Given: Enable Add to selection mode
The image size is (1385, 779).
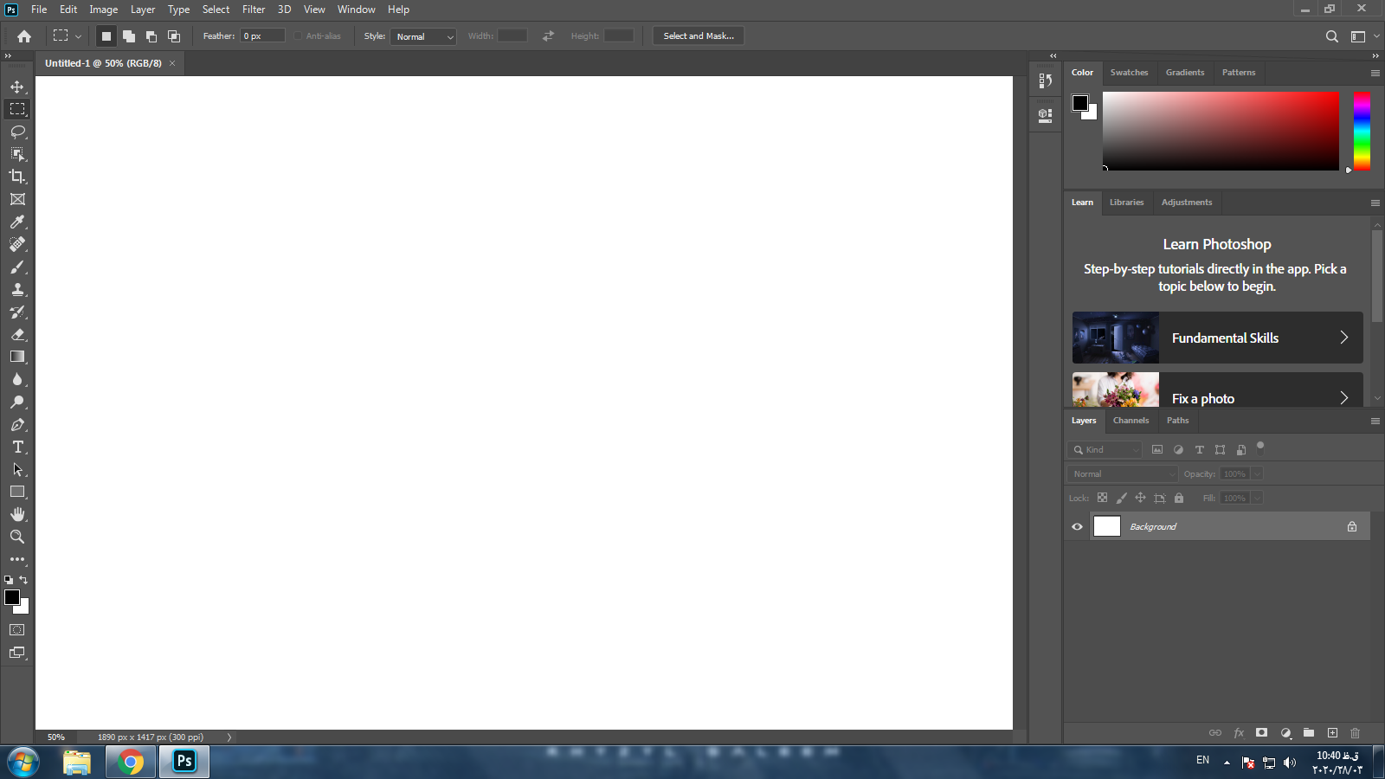Looking at the screenshot, I should point(129,36).
